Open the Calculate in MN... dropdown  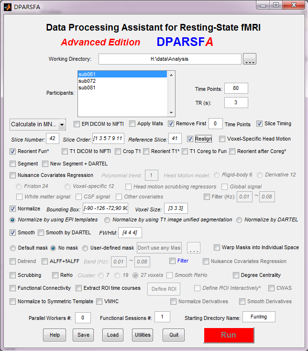pyautogui.click(x=38, y=124)
